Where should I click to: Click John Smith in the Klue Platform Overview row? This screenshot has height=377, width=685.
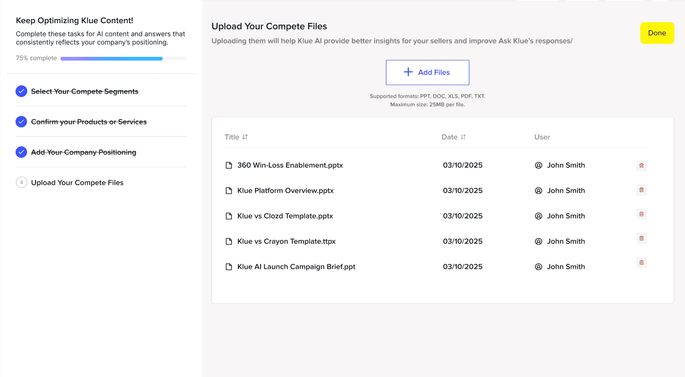pyautogui.click(x=566, y=191)
